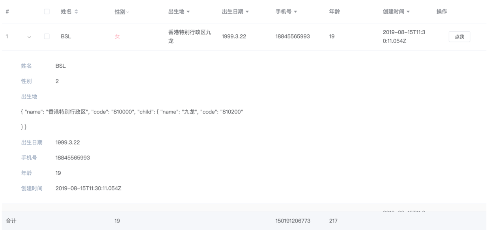Sort 姓名 column descending with the down caret

point(76,13)
